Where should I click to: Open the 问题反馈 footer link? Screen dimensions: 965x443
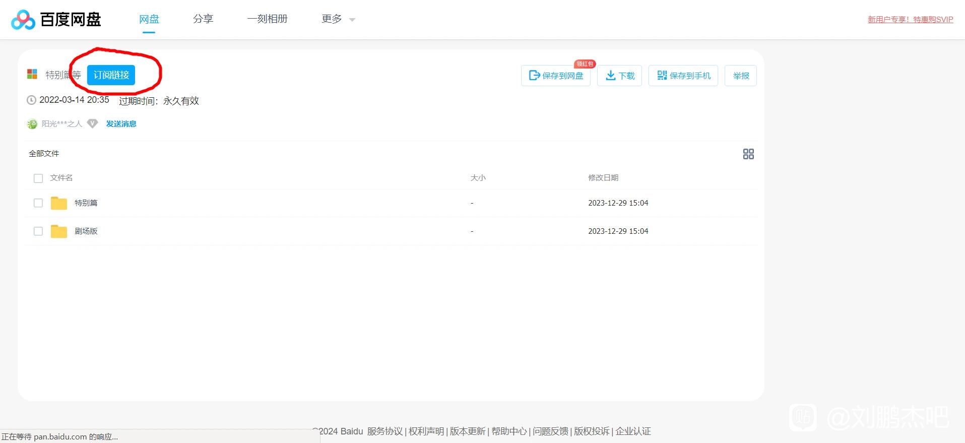[550, 431]
